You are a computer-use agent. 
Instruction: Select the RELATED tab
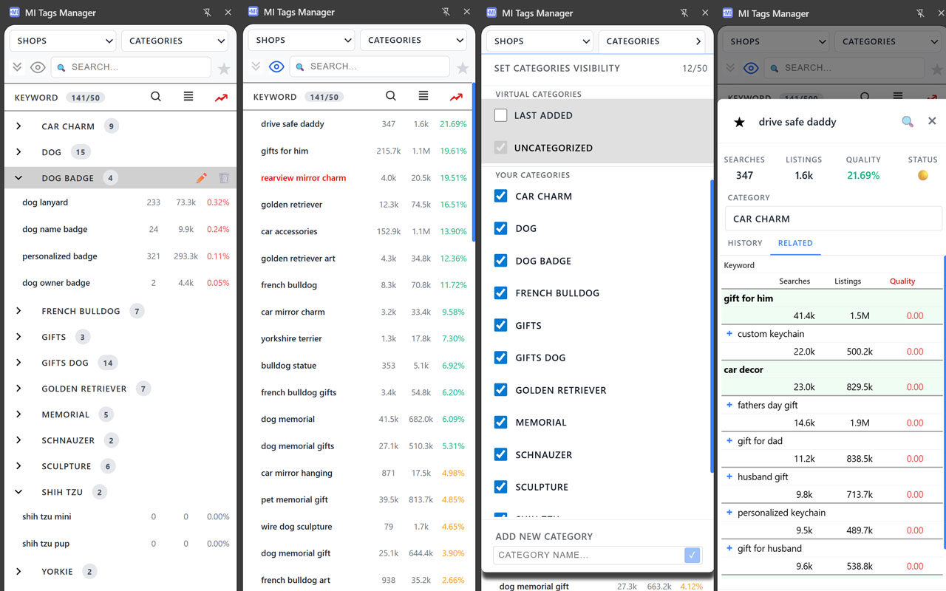pos(794,243)
